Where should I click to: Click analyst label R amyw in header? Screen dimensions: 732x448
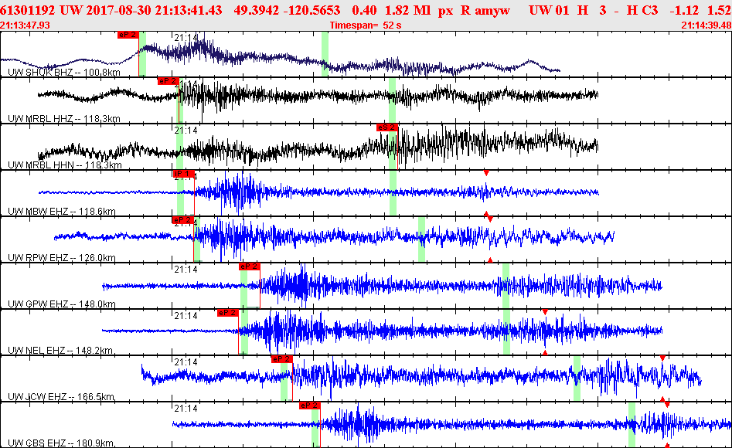point(485,10)
